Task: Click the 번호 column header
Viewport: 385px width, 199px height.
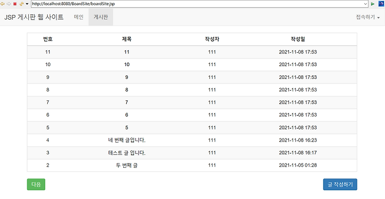Action: click(x=48, y=39)
